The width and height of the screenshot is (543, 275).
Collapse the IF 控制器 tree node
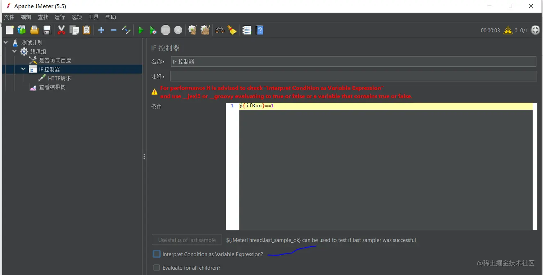24,69
